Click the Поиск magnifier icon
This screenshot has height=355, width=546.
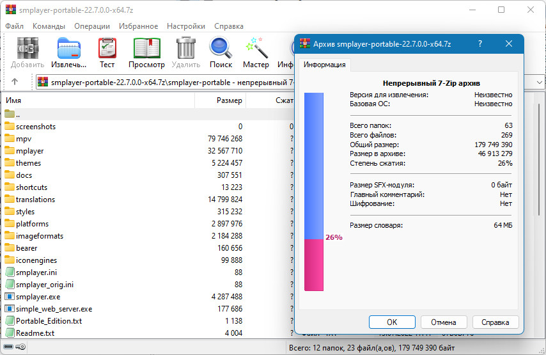coord(221,48)
